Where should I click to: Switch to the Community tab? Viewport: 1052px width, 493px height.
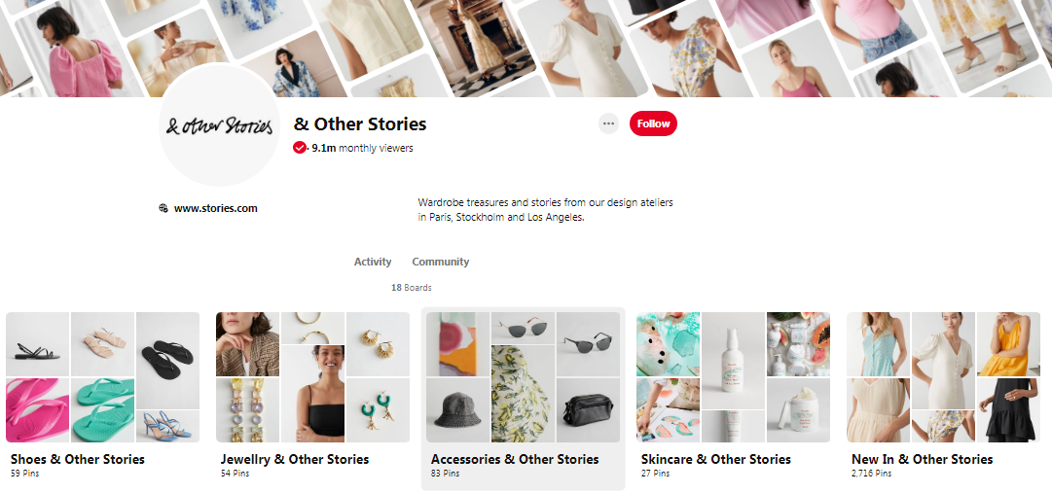[x=440, y=262]
